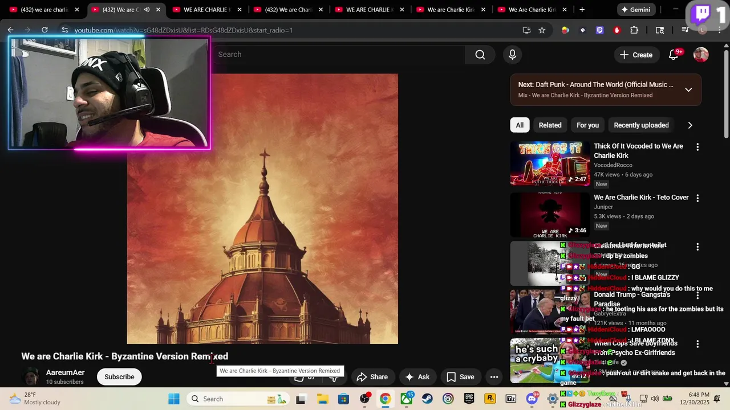
Task: Open Steam from the taskbar
Action: (427, 399)
